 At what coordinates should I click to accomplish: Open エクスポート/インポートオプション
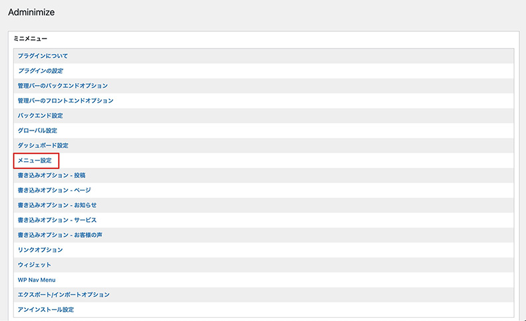click(63, 294)
